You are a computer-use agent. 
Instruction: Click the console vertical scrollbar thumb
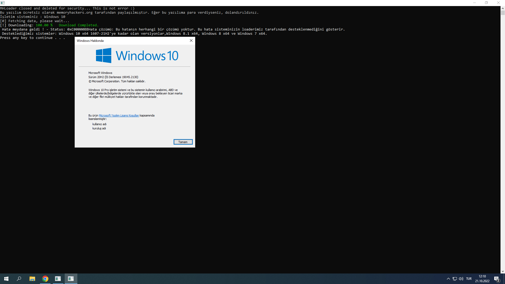point(503,13)
